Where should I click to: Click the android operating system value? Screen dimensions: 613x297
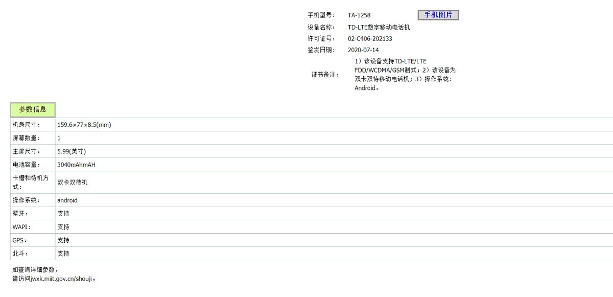click(x=67, y=200)
